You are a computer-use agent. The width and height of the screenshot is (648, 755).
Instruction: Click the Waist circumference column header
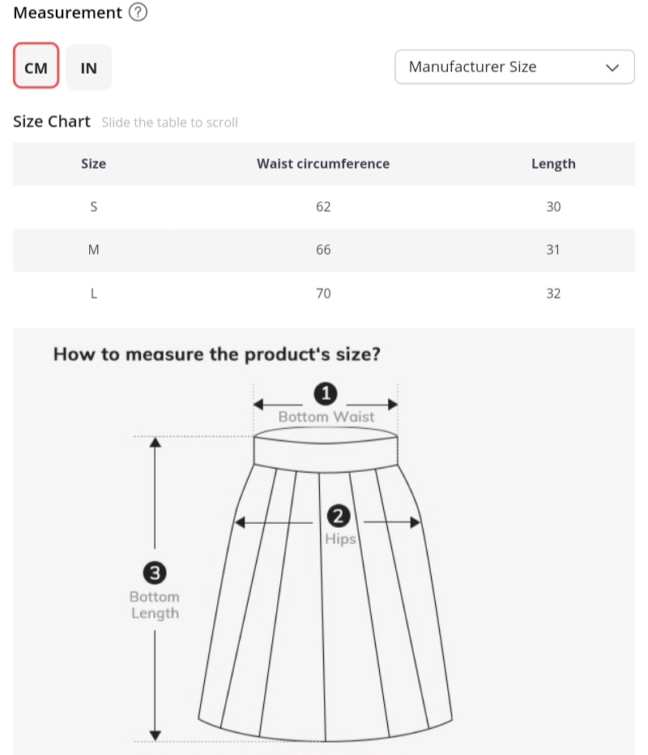pos(323,164)
